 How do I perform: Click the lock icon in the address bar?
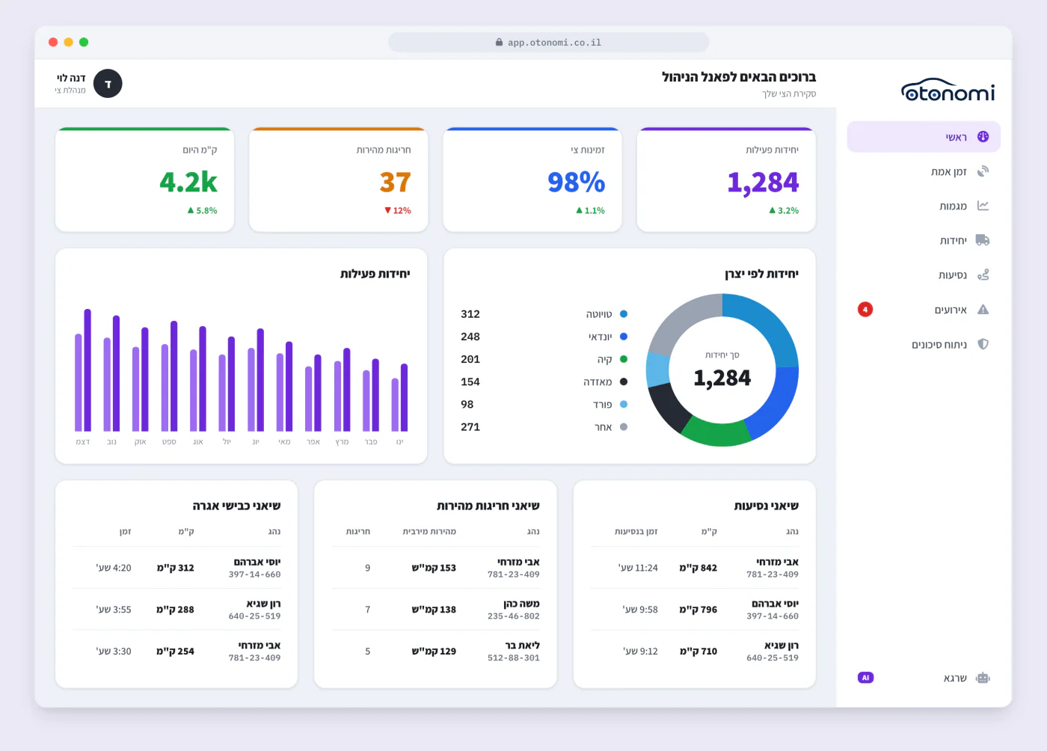pos(499,43)
